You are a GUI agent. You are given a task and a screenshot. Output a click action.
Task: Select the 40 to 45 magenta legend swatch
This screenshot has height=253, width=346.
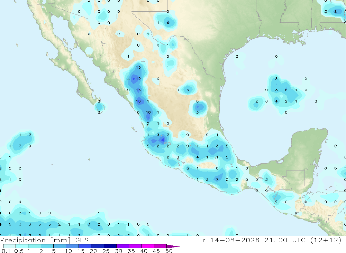pos(148,246)
